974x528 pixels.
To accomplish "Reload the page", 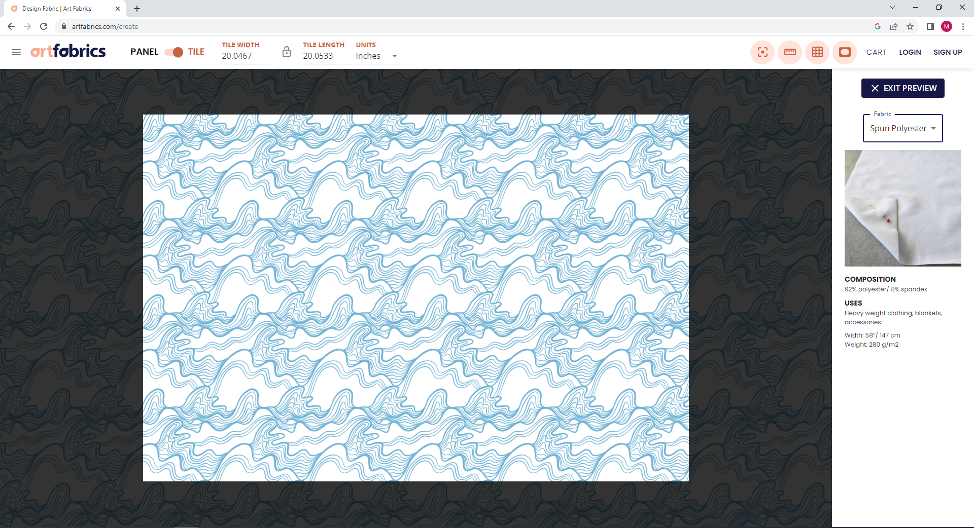I will [44, 26].
